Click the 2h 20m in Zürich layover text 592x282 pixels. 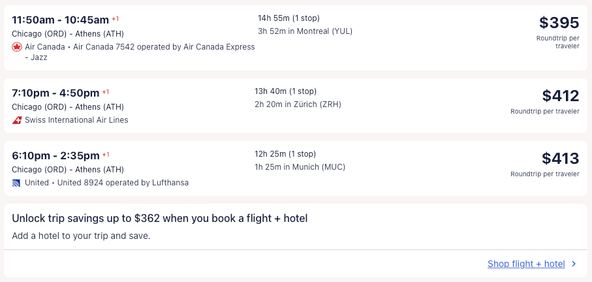coord(298,104)
